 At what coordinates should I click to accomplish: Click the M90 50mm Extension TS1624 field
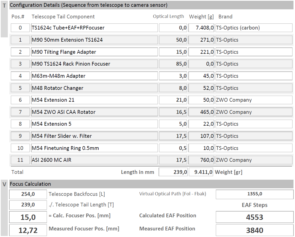95,40
